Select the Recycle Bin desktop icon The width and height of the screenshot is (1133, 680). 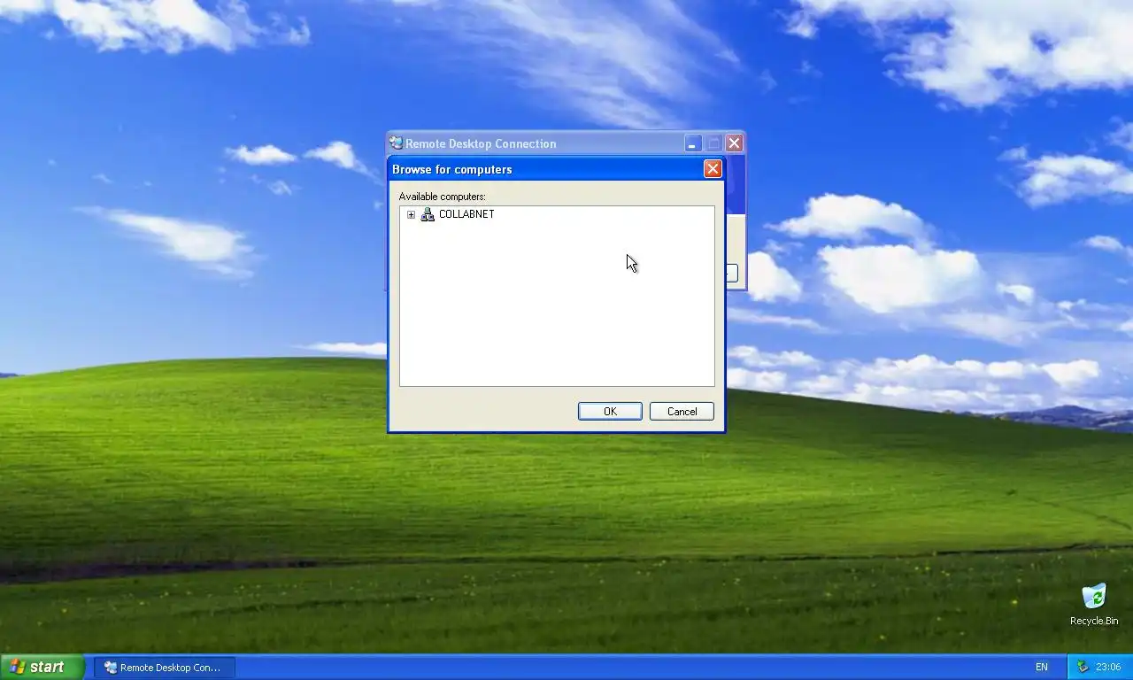coord(1094,605)
